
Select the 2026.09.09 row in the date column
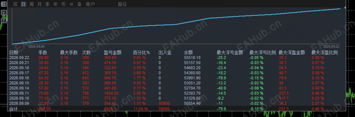[x=19, y=103]
